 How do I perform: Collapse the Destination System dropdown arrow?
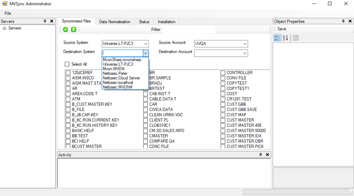coord(146,53)
